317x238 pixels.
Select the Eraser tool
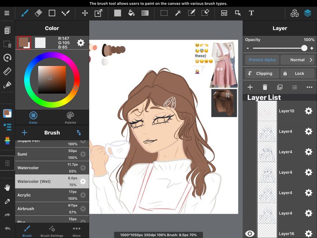coord(38,13)
